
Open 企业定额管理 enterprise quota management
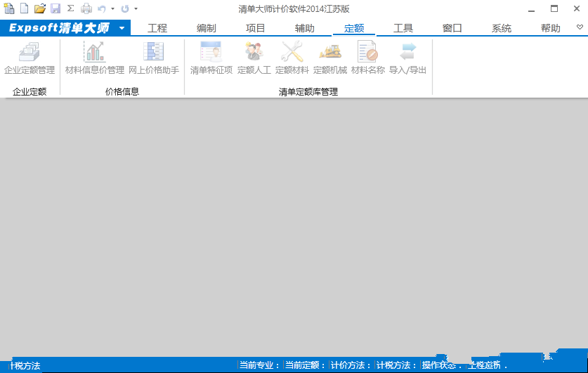click(30, 58)
